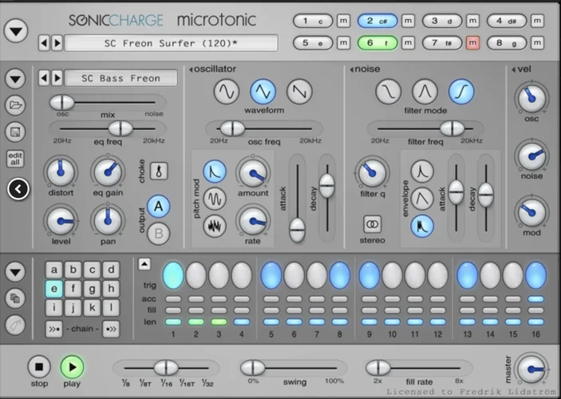Load the previous preset with left arrow

44,43
